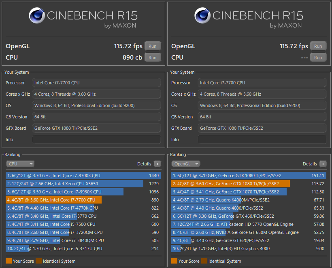Select 6C/12T GTX 1080 Ti 151.11 row
Viewport: 332px width, 268px height.
click(x=249, y=176)
